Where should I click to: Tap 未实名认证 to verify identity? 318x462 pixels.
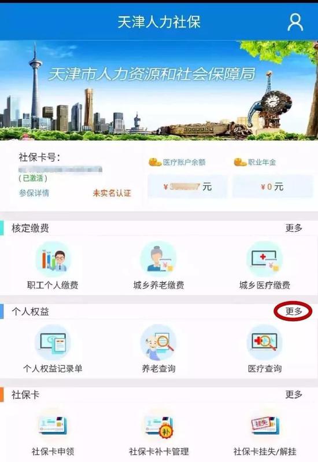pyautogui.click(x=112, y=193)
